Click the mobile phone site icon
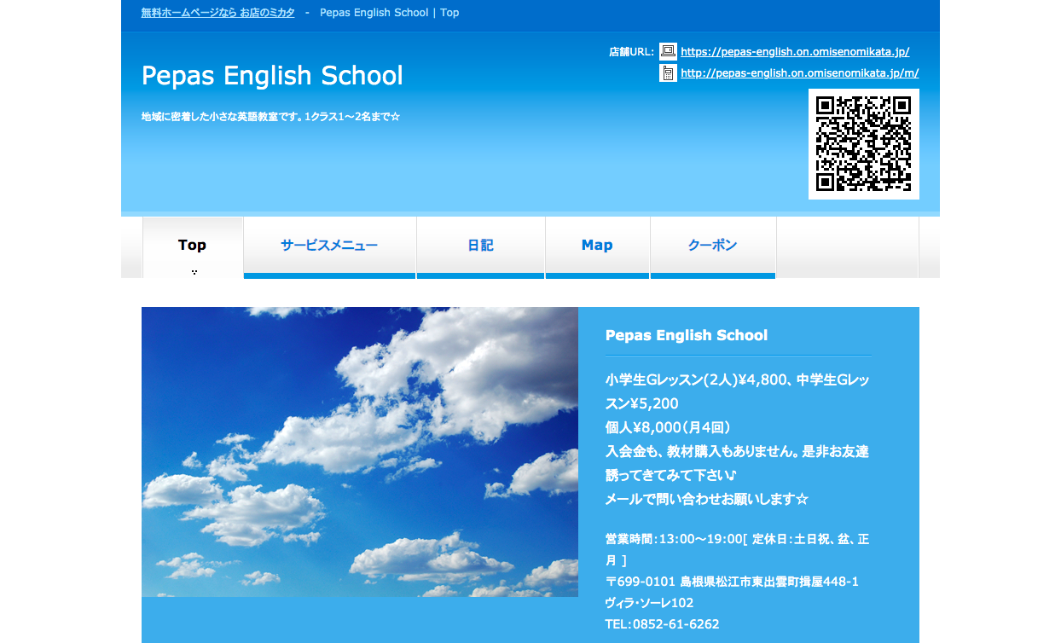Viewport: 1061px width, 643px height. coord(668,72)
